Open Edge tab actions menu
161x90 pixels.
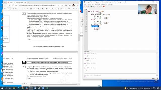pos(5,2)
